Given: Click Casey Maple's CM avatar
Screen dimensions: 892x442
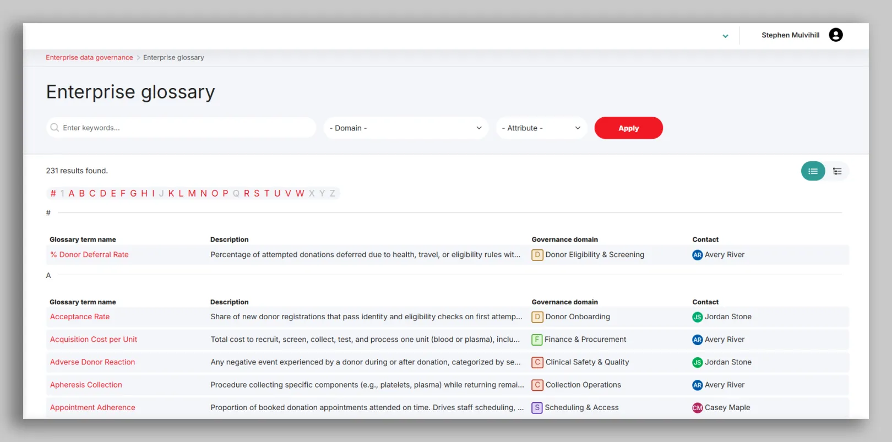Looking at the screenshot, I should (697, 408).
